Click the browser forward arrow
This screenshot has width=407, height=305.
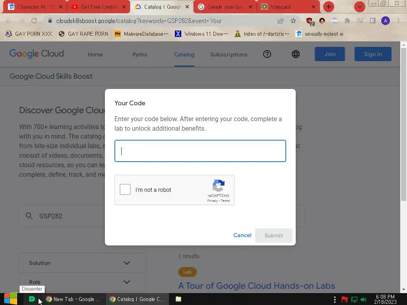[x=21, y=21]
